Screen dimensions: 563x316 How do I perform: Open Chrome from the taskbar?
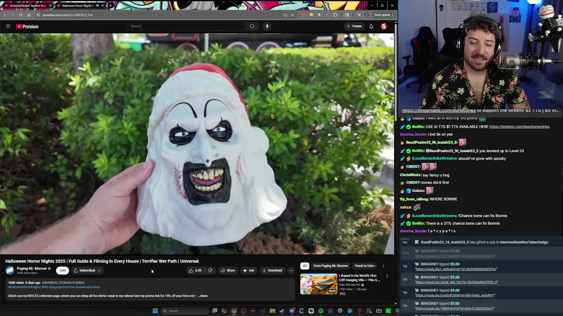(x=234, y=311)
